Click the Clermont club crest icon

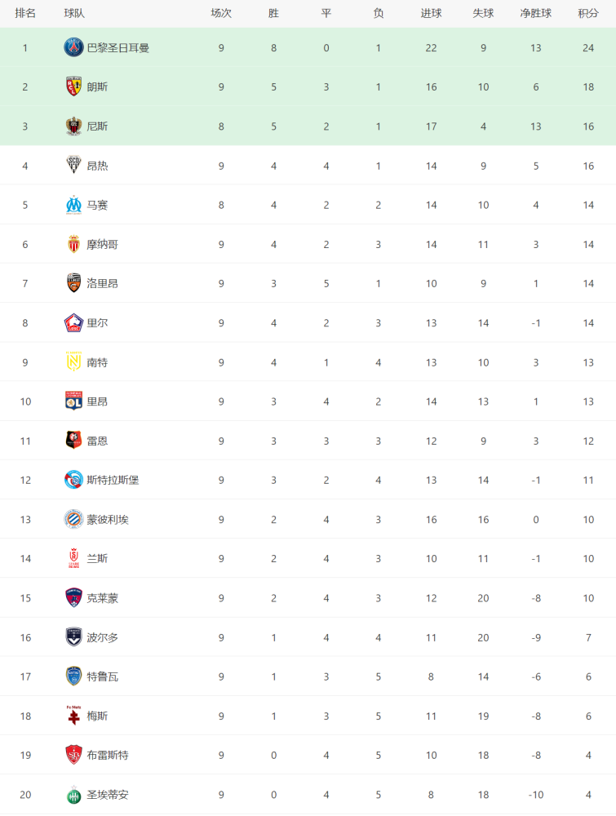pos(74,598)
